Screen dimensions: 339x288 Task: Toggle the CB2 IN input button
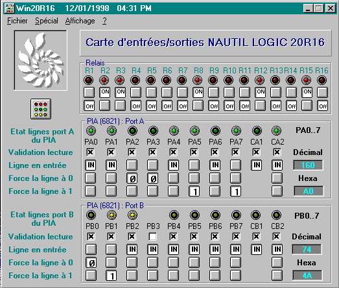click(x=277, y=250)
